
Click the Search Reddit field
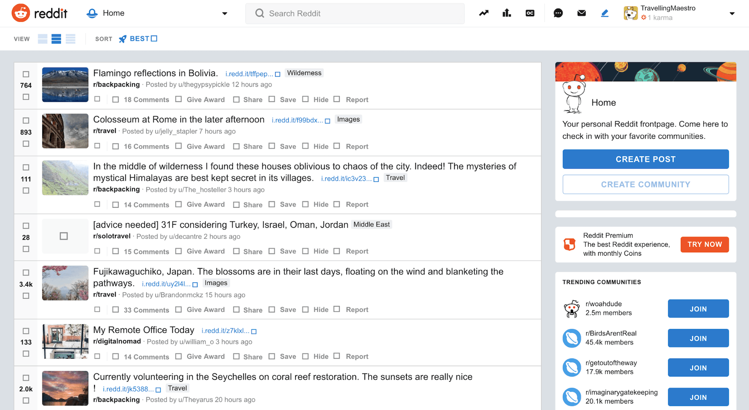(x=355, y=14)
